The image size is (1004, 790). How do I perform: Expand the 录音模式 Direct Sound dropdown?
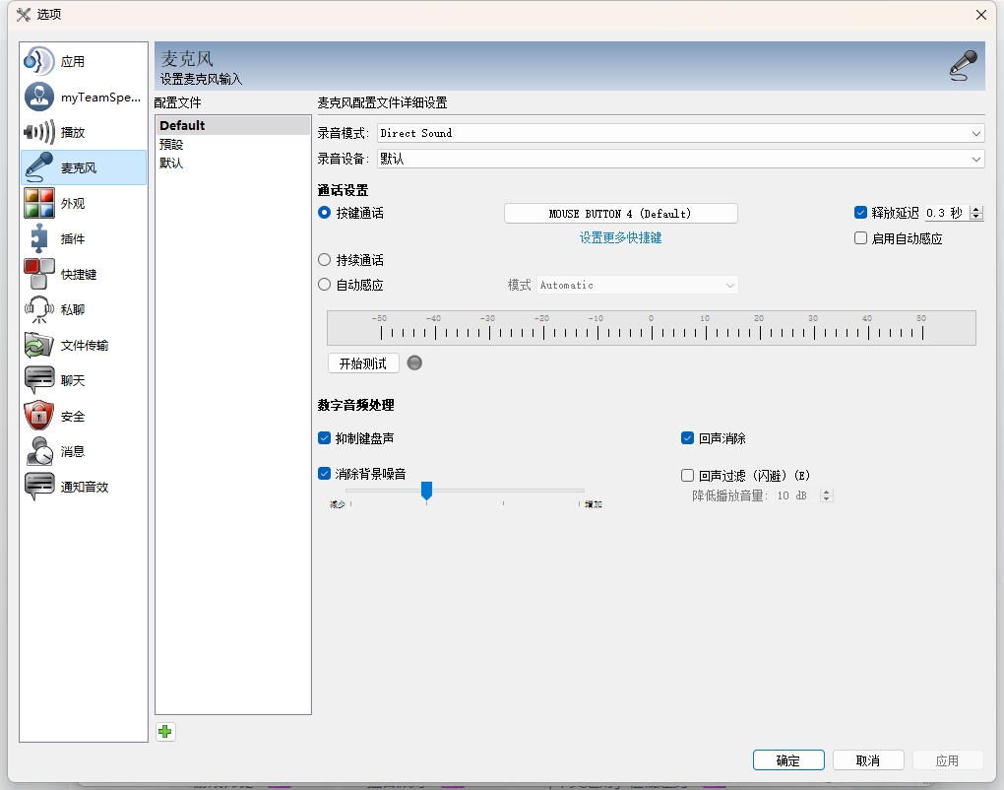[680, 133]
